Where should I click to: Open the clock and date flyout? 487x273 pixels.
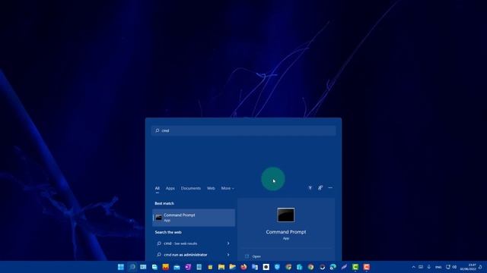pos(468,267)
